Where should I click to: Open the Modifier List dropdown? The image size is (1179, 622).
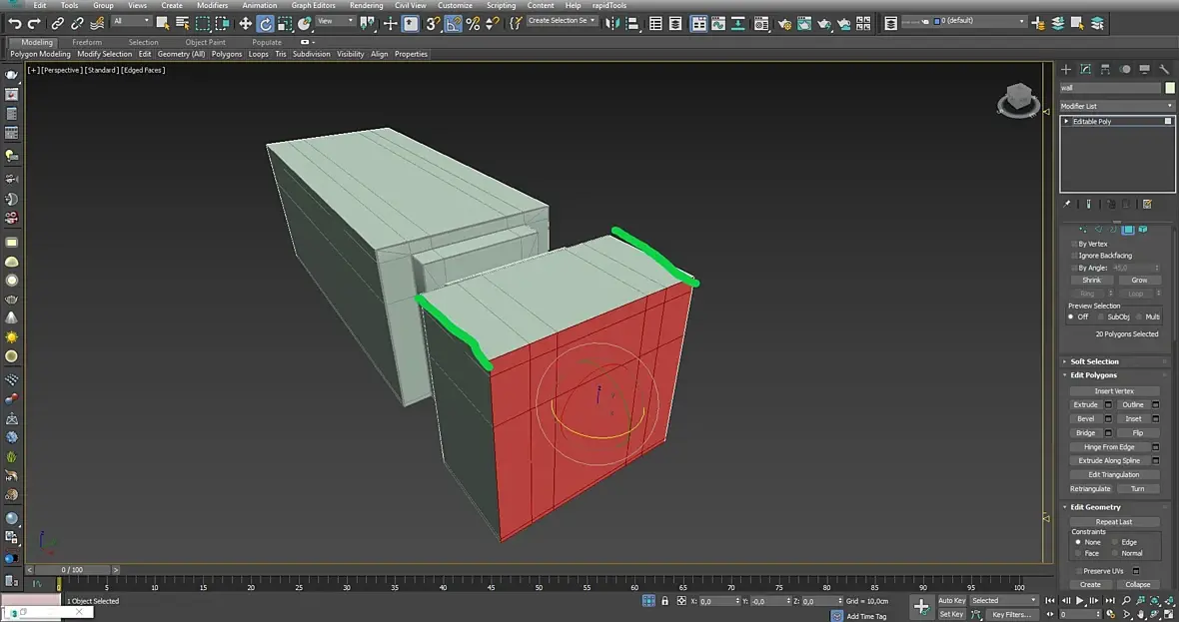click(x=1116, y=106)
